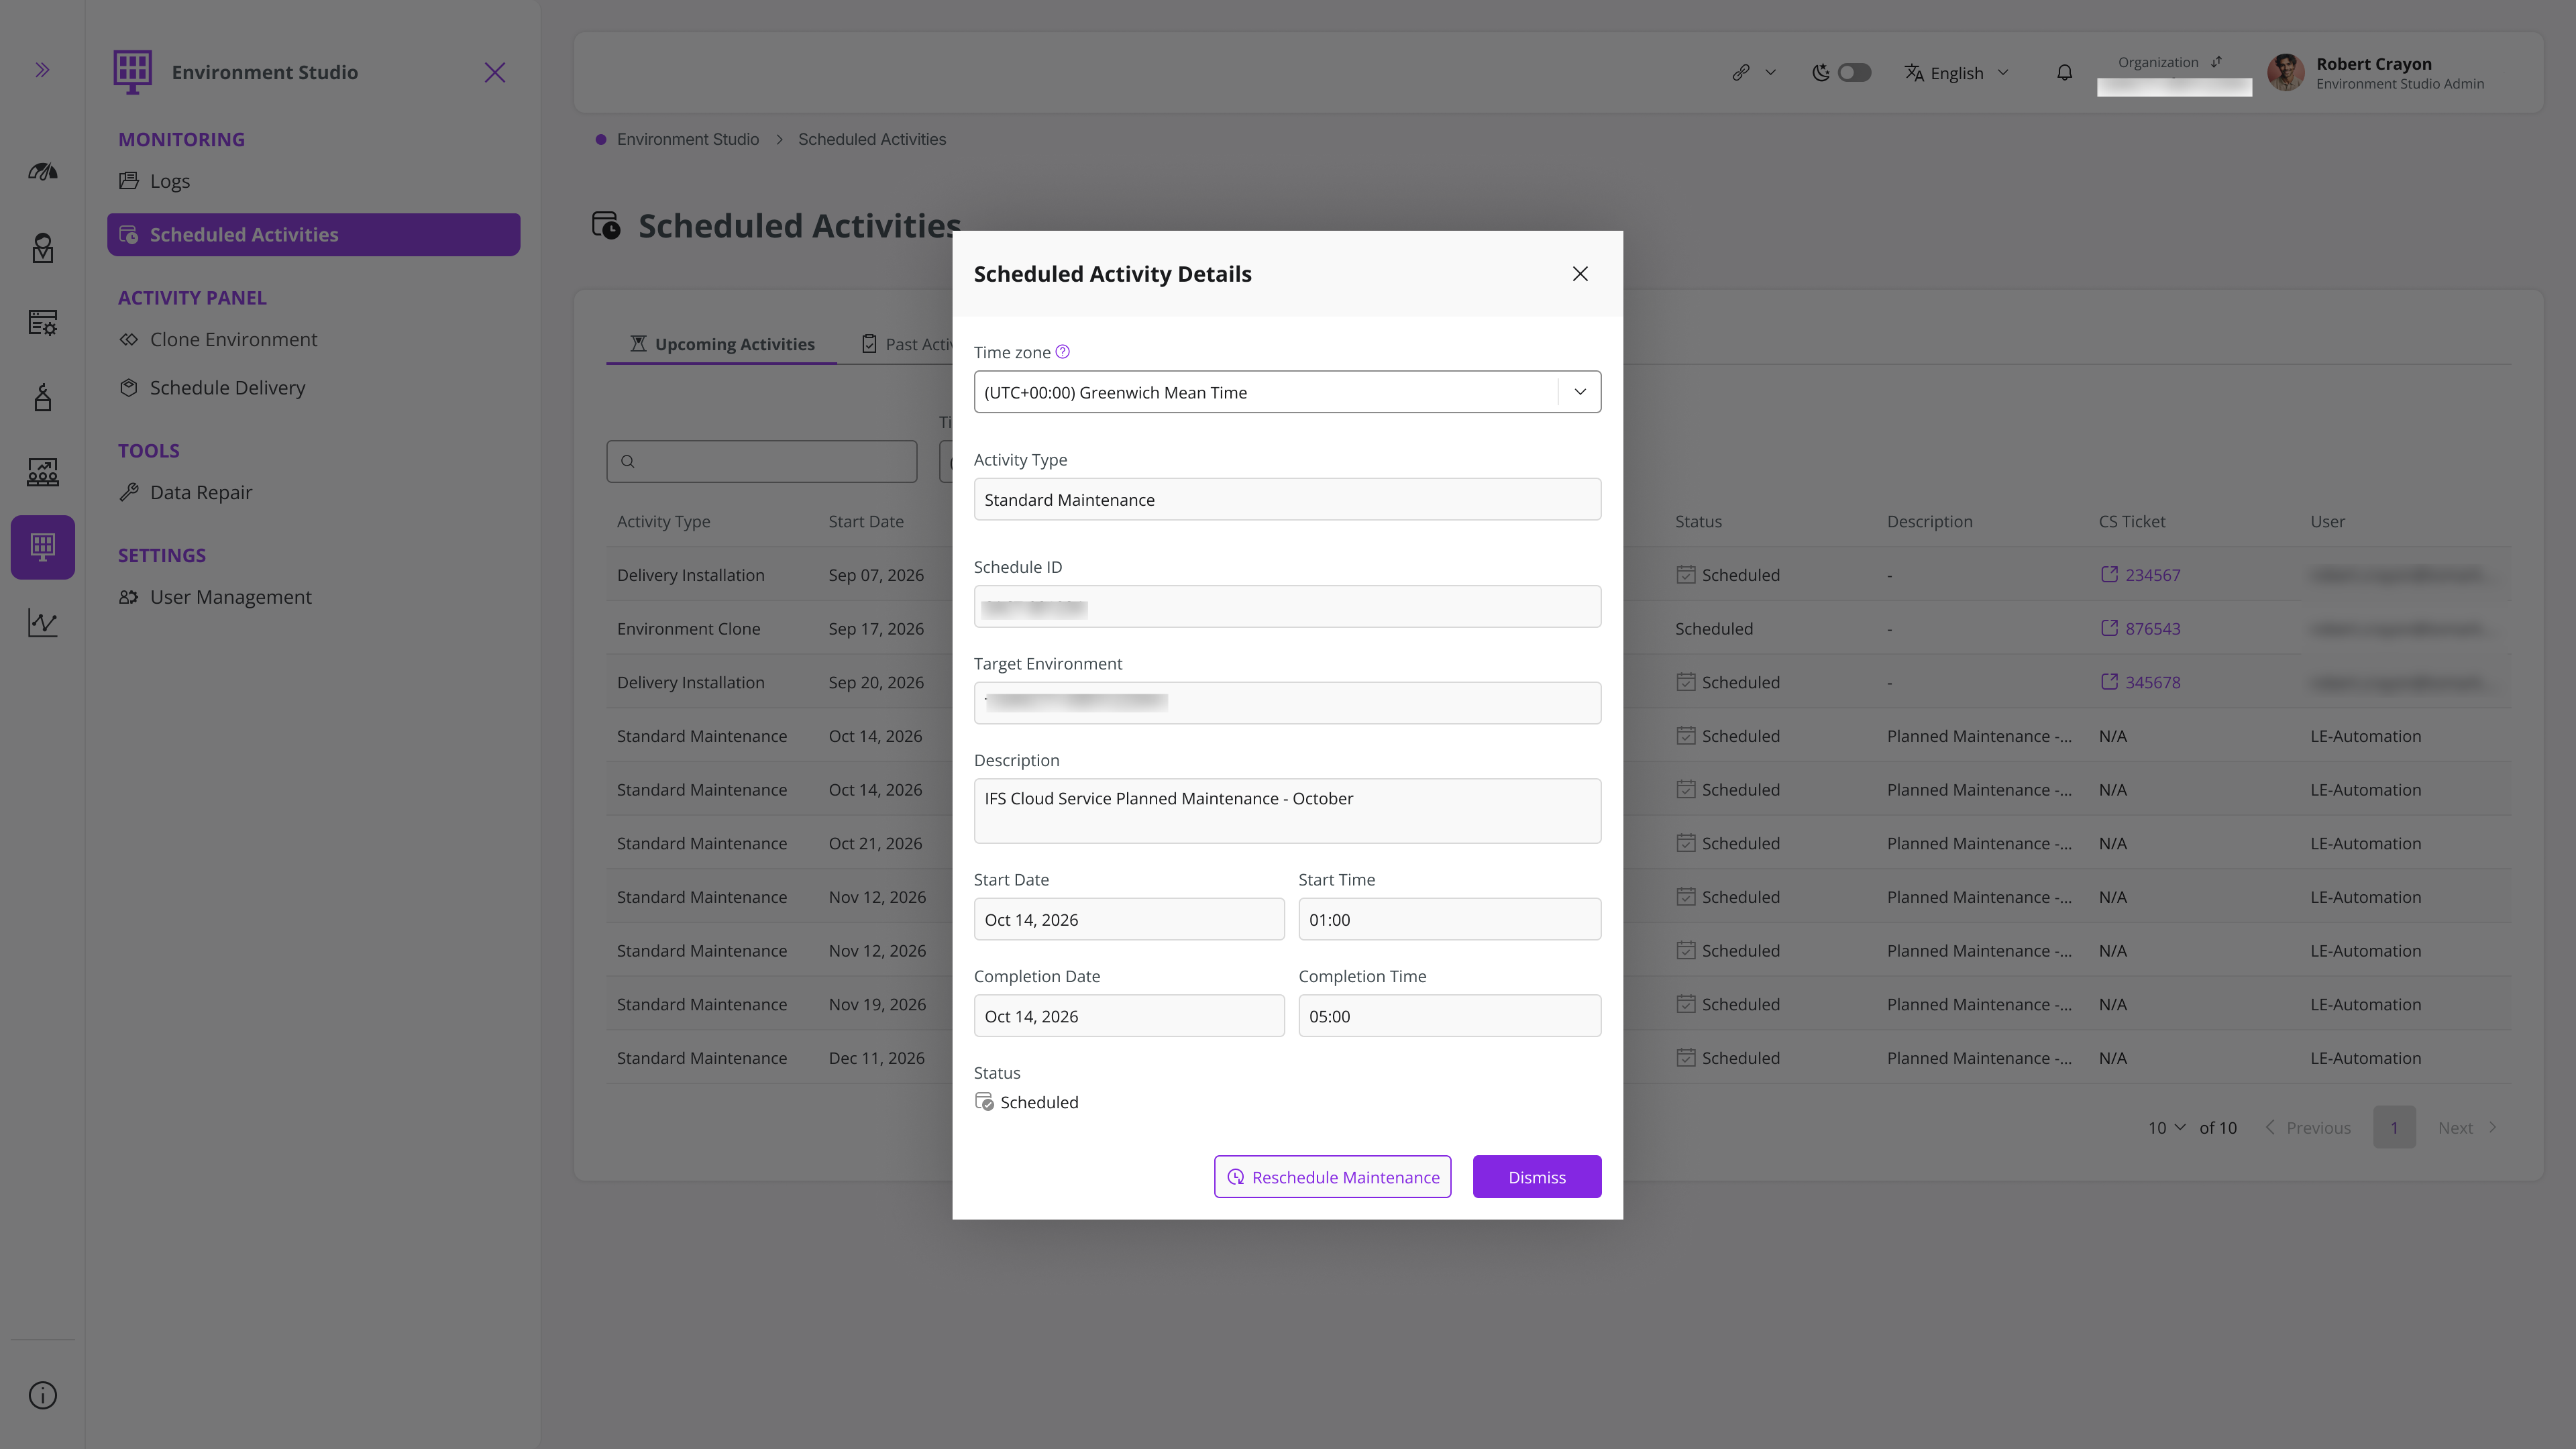Open Logs under Monitoring
This screenshot has height=1449, width=2576.
(x=154, y=181)
